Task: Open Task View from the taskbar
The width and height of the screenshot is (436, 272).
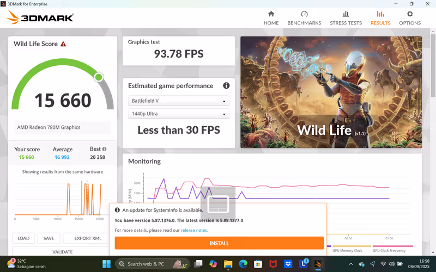Action: [x=198, y=264]
